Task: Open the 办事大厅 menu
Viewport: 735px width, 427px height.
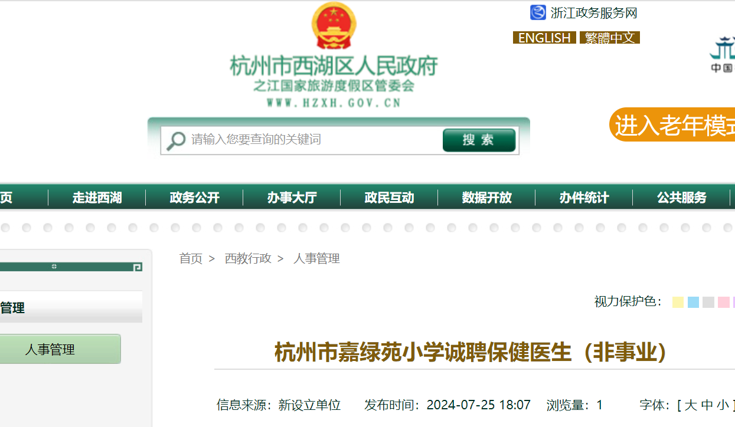Action: 292,198
